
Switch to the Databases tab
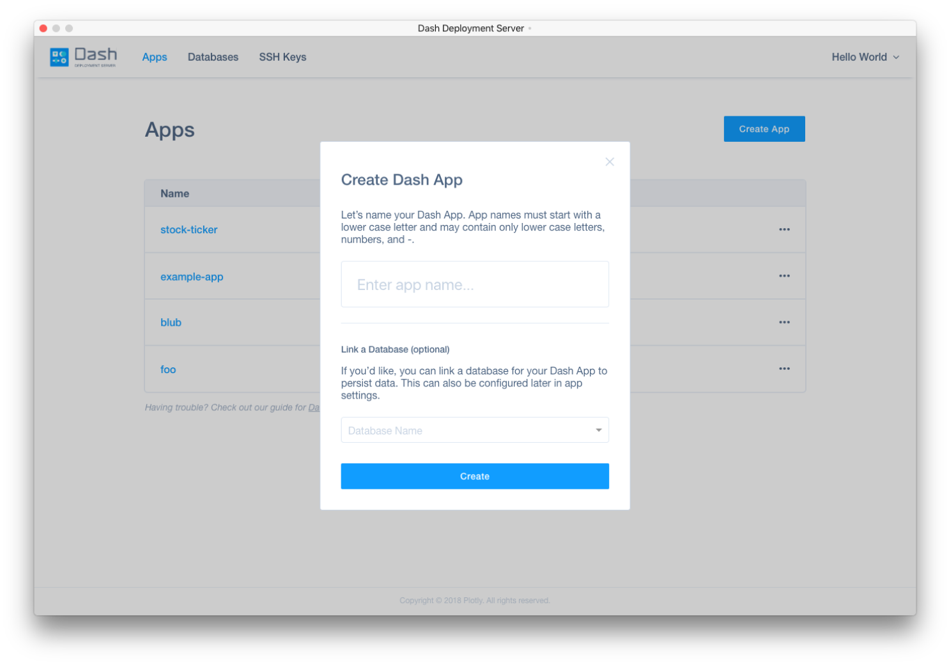coord(213,57)
